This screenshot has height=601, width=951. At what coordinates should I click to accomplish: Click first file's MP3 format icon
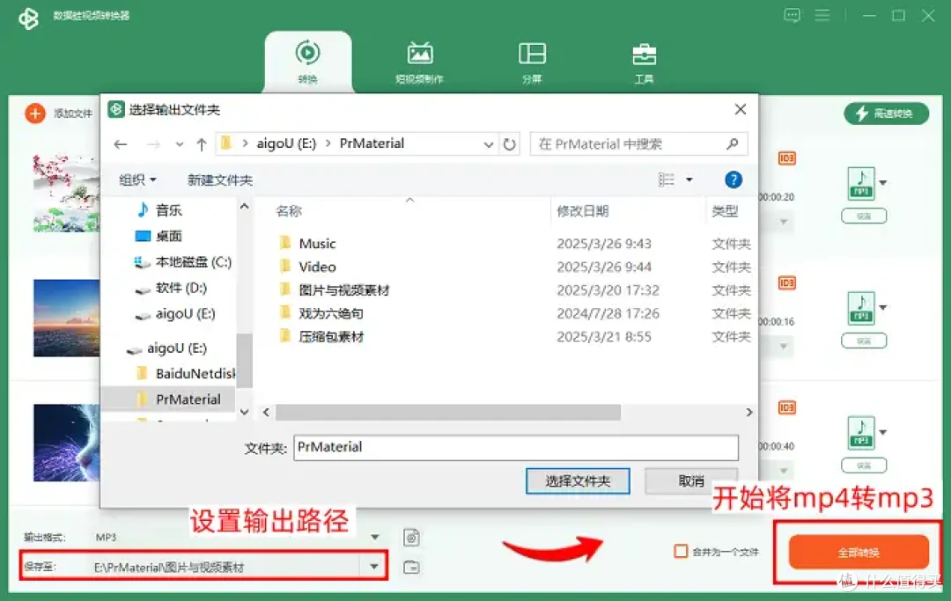click(861, 184)
